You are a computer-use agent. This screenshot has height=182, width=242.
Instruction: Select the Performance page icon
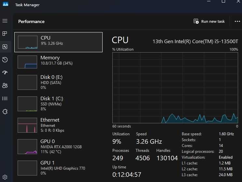5,47
